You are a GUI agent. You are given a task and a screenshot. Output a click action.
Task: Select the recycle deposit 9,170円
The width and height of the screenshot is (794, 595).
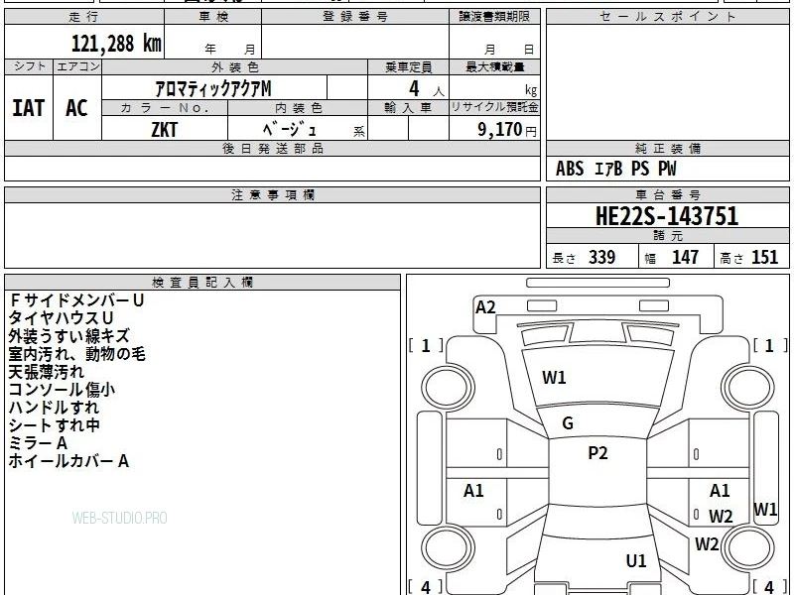[x=507, y=130]
